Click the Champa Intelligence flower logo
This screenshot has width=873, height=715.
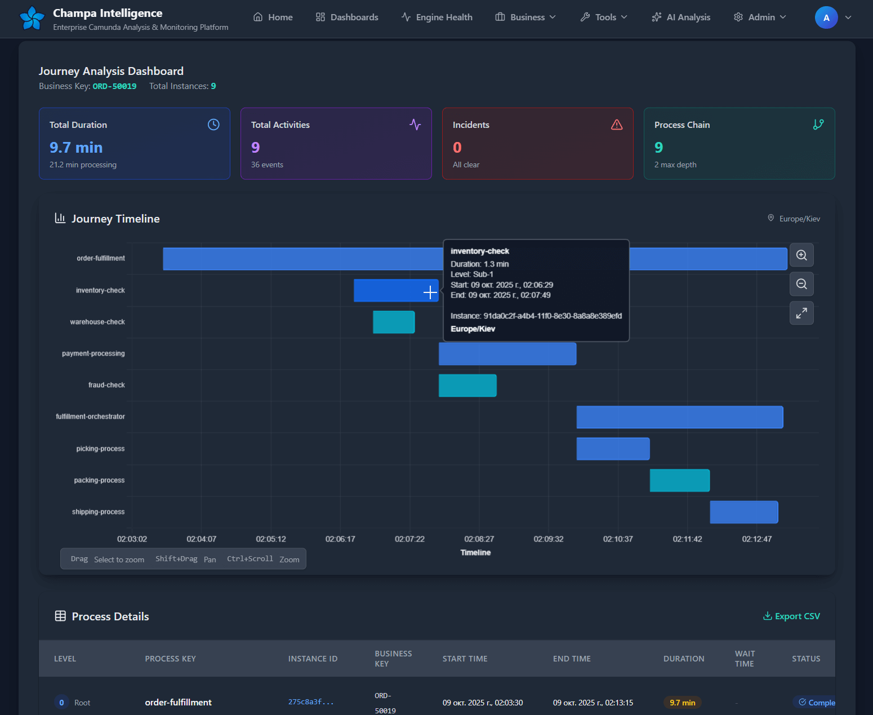pyautogui.click(x=32, y=17)
